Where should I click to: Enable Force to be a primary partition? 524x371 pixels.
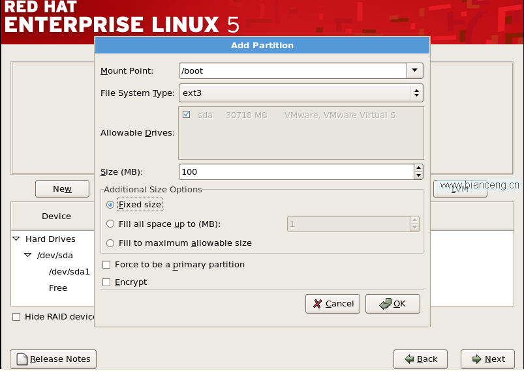click(x=106, y=265)
